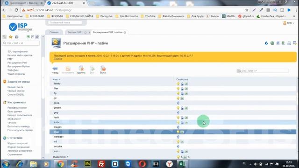Select the Расширения PHP - native tab
This screenshot has width=299, height=168.
coord(107,32)
